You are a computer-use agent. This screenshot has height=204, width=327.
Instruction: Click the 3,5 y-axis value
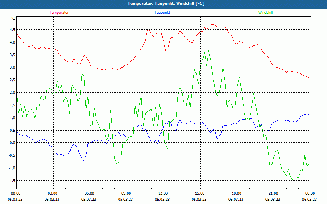[12, 55]
